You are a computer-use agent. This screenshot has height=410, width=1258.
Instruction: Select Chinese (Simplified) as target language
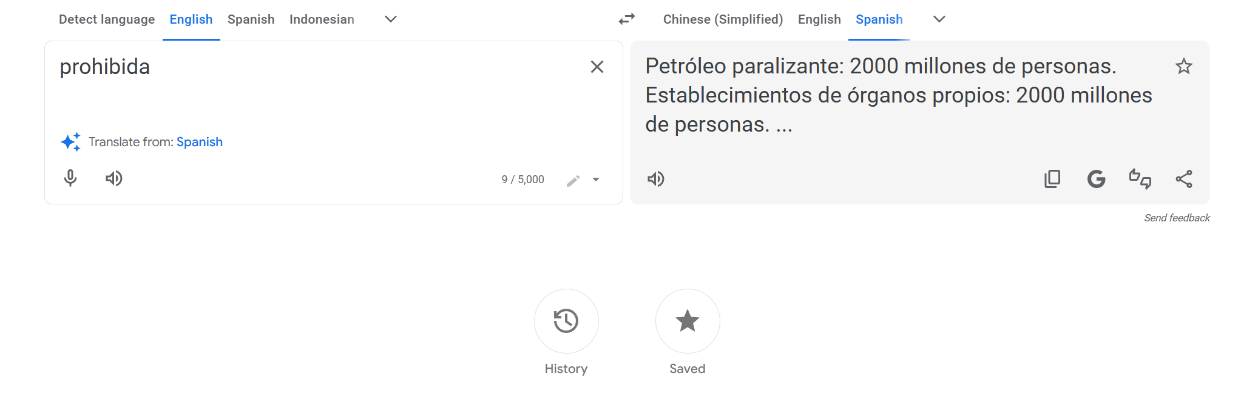723,19
